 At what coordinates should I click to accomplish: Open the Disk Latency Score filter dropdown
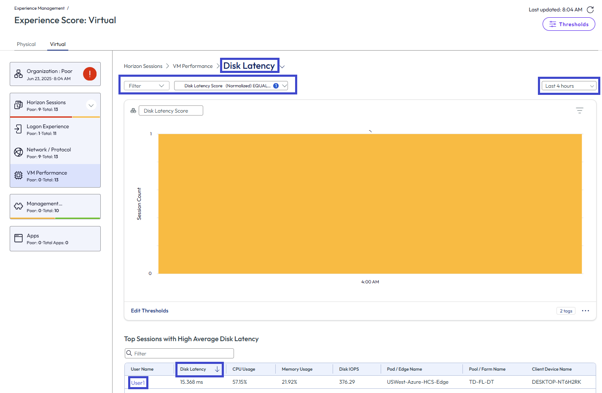click(231, 86)
